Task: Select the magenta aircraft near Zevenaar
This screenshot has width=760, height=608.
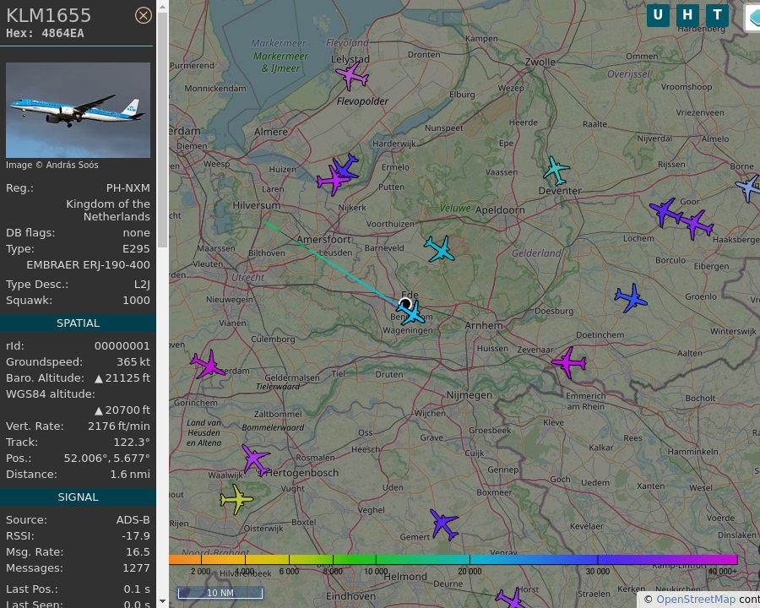Action: (569, 361)
